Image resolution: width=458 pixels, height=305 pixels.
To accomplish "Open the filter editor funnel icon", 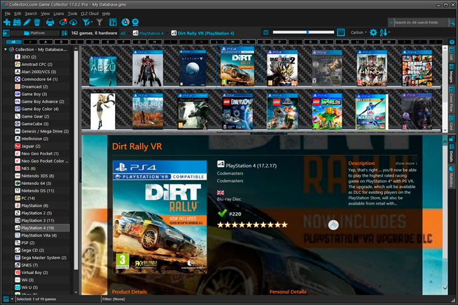I will point(86,22).
